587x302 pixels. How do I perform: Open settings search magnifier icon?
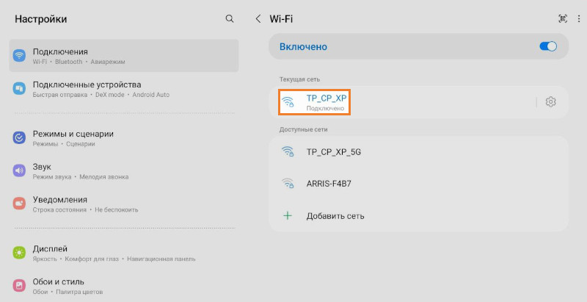point(230,18)
